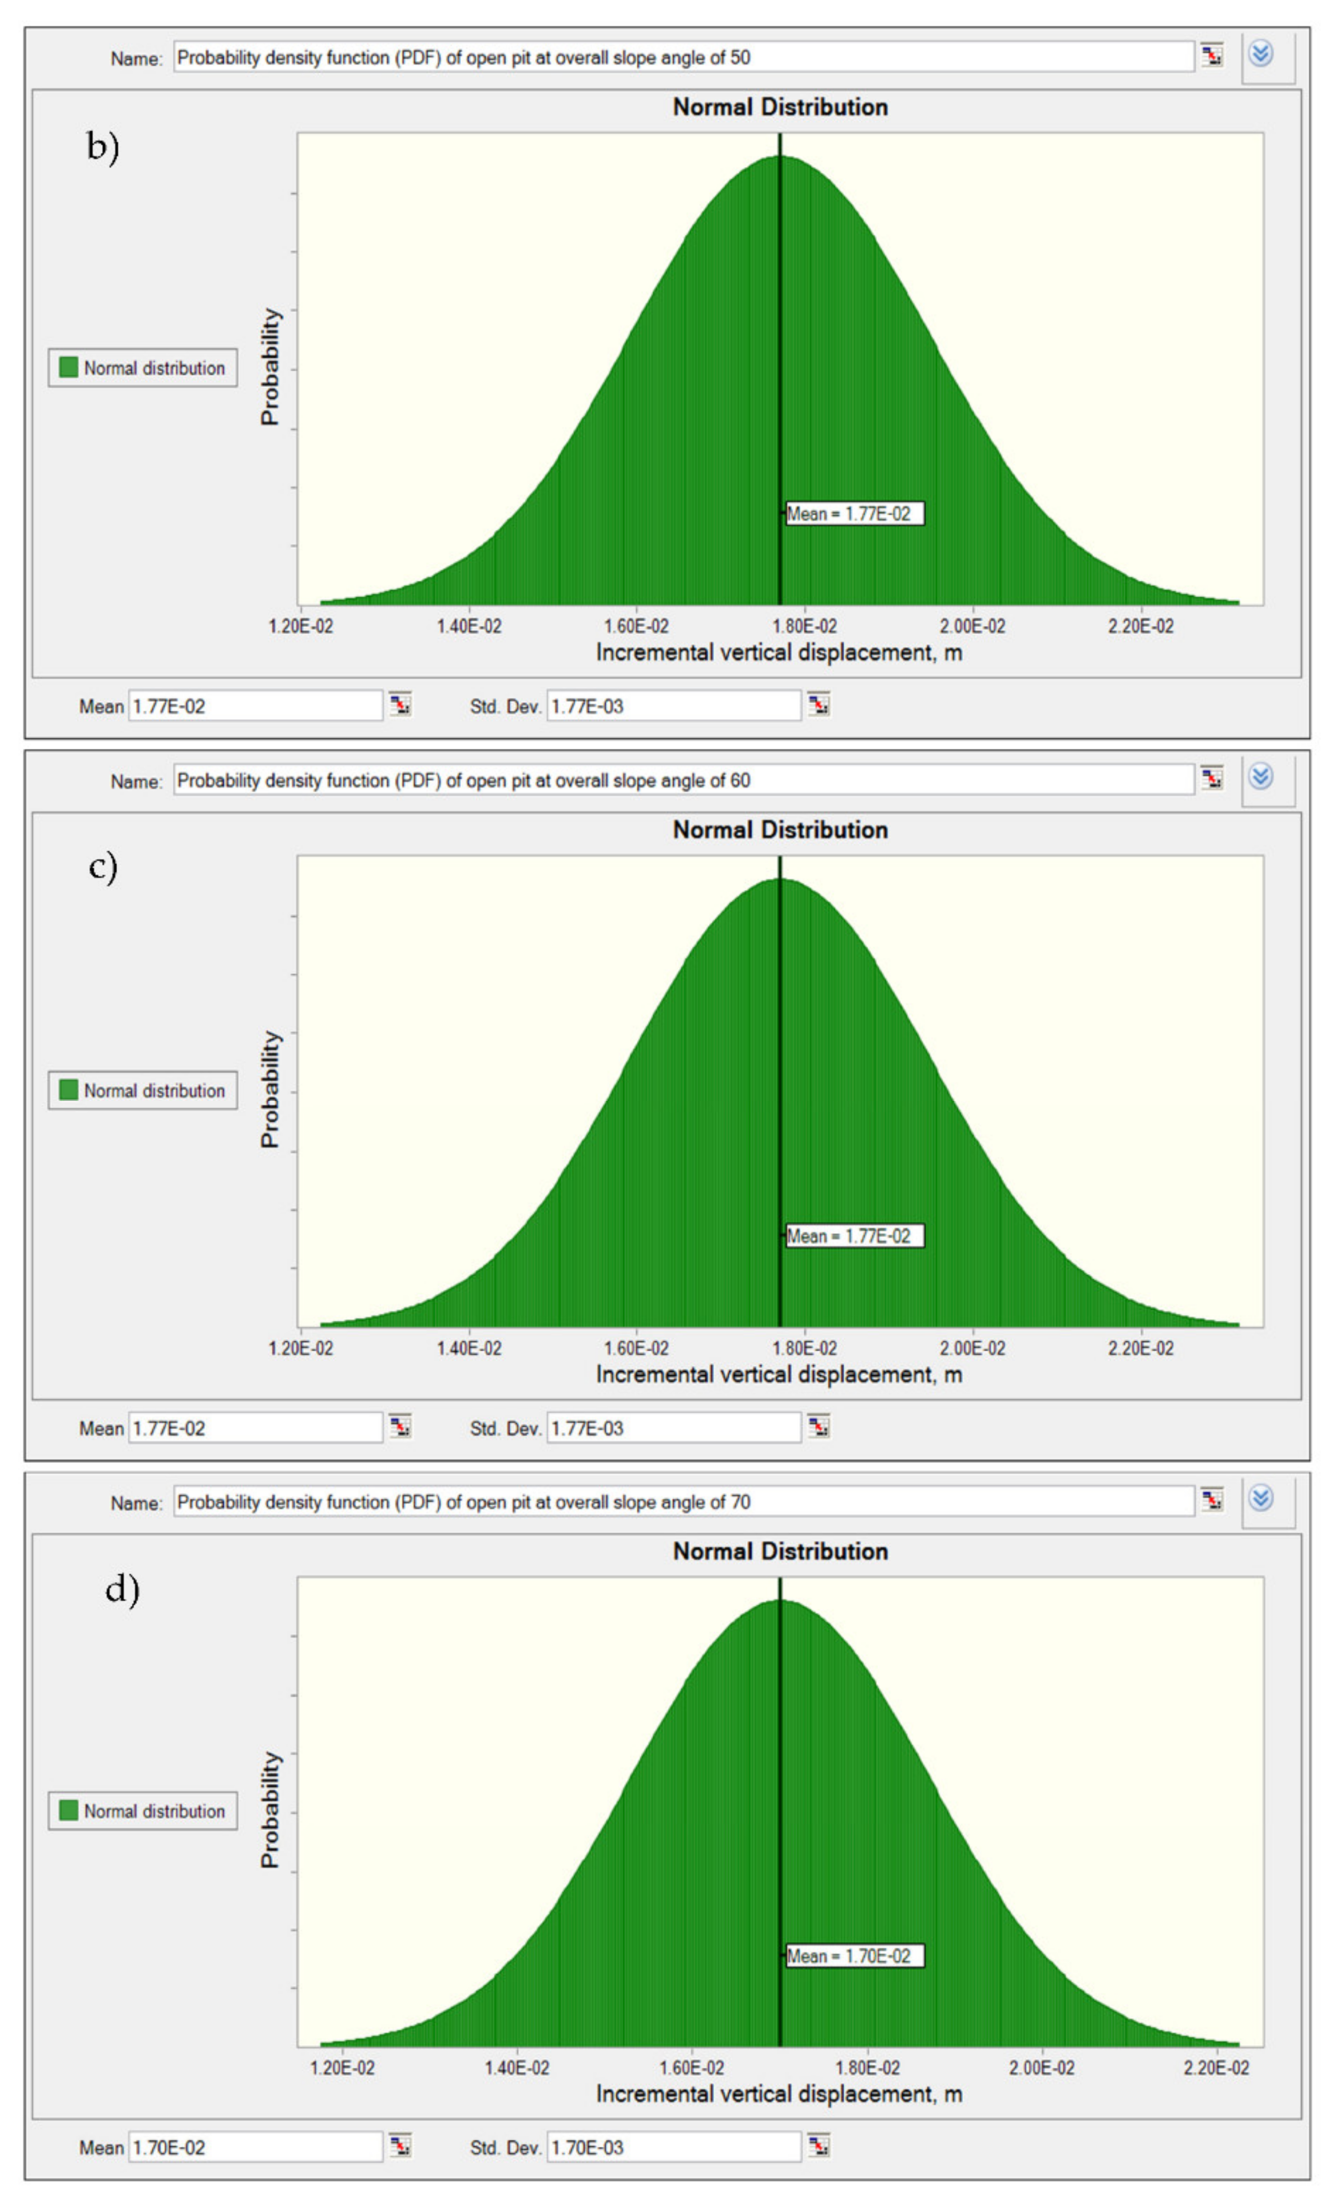
Task: Click the Name field for slope angle 70
Action: coord(682,1502)
